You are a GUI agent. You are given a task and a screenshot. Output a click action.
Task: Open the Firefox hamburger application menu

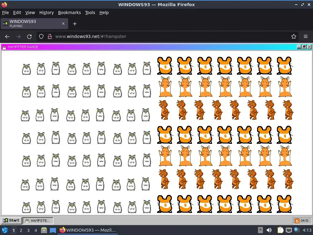click(305, 37)
